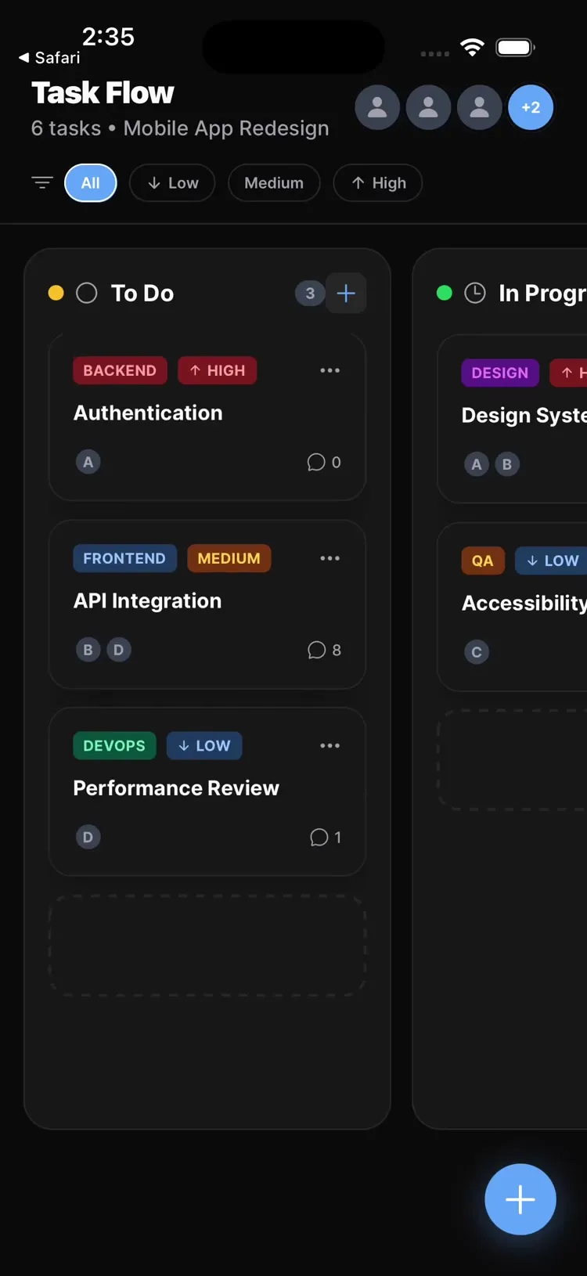Tap the HIGH priority tag on Authentication

coord(217,370)
